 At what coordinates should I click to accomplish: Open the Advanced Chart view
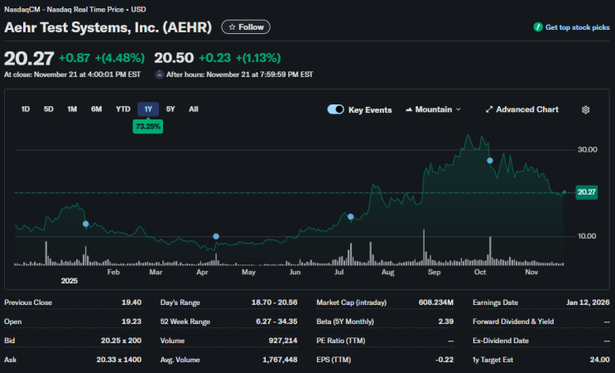coord(522,109)
